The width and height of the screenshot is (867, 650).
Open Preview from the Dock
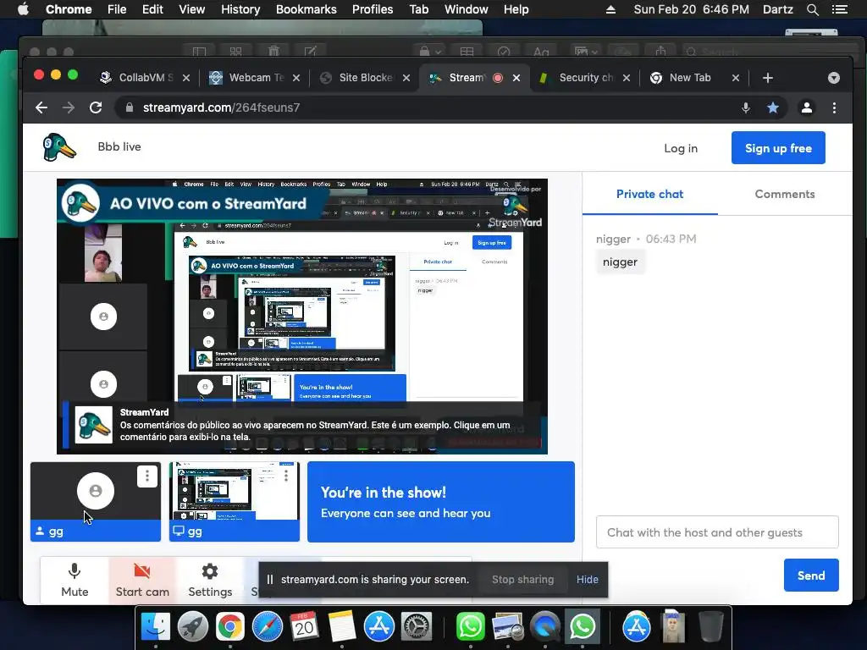[x=508, y=627]
